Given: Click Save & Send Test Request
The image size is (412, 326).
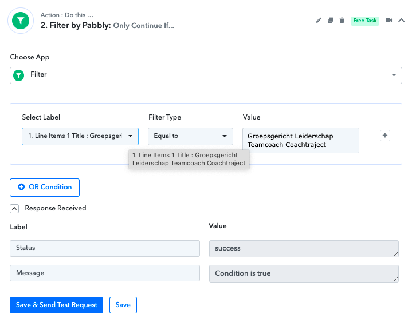Looking at the screenshot, I should tap(57, 305).
